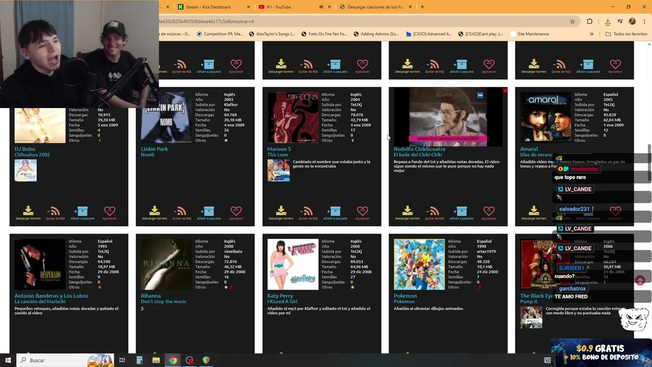
Task: Open the Pokemon artist link
Action: click(x=405, y=296)
